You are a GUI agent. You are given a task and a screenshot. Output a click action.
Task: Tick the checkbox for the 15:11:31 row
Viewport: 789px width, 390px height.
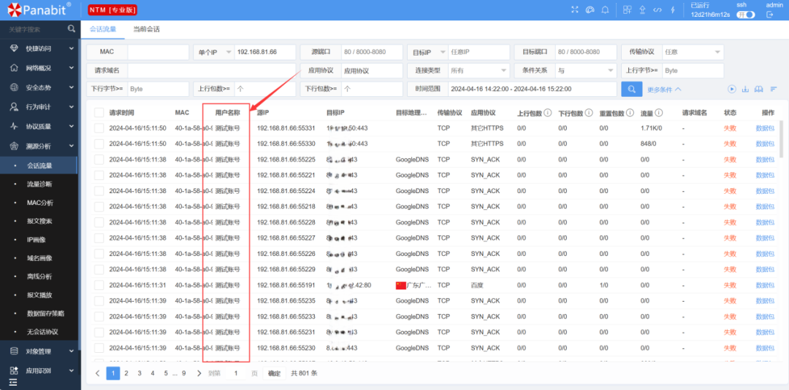point(99,285)
